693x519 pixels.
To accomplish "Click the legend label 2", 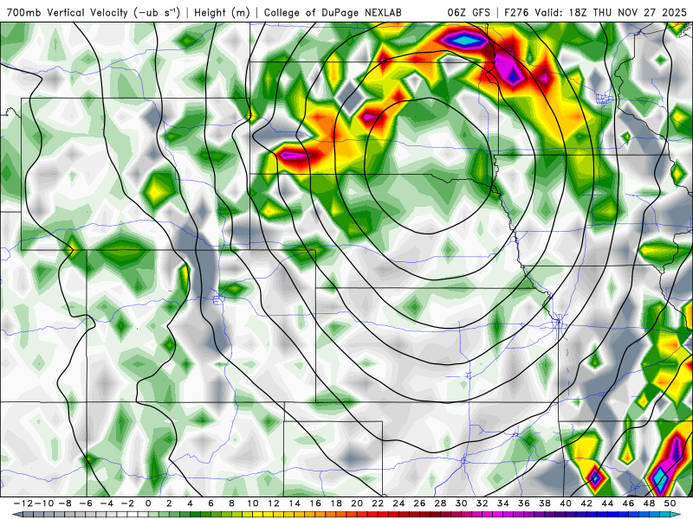I will [169, 503].
